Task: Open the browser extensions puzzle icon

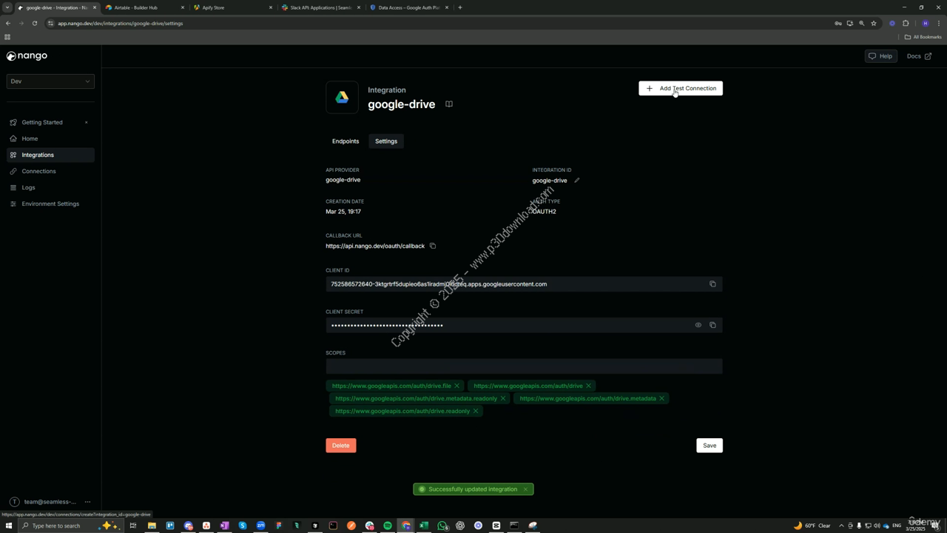Action: point(906,23)
